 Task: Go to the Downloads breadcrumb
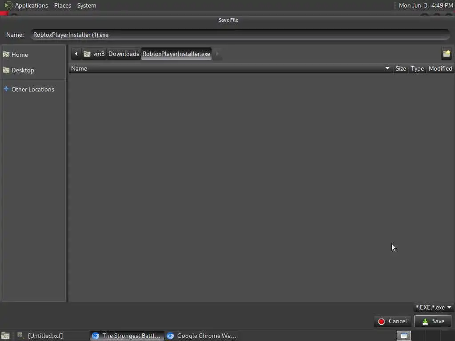click(124, 54)
